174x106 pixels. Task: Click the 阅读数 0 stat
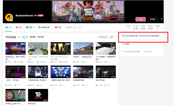pos(157,28)
